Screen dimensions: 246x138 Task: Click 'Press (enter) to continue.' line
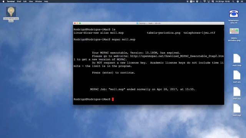(x=113, y=73)
